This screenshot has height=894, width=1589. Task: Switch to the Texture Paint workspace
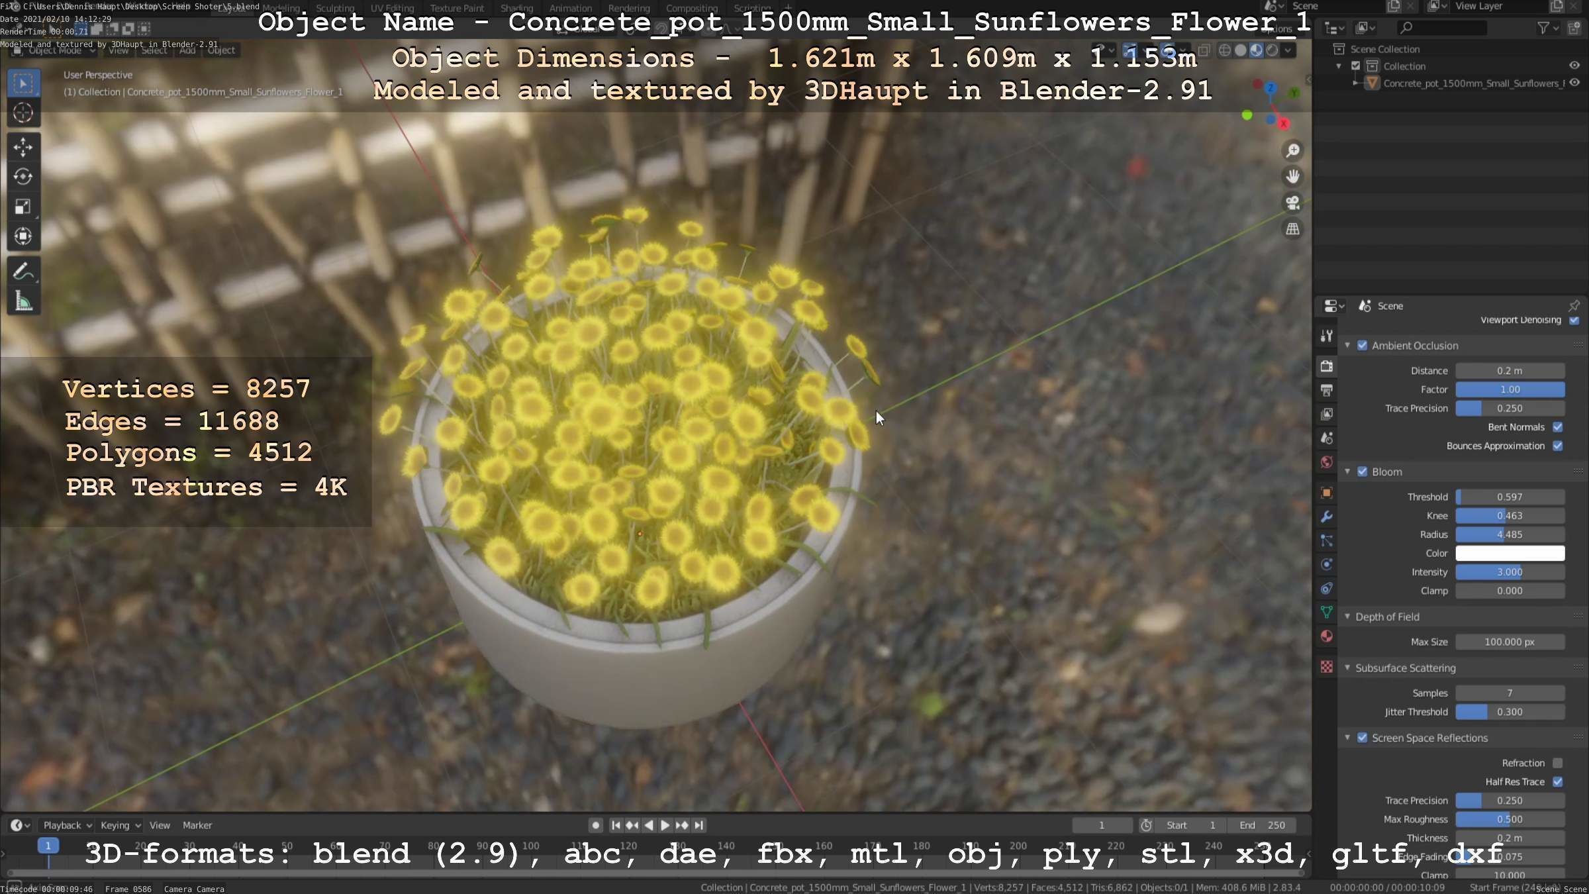[457, 8]
